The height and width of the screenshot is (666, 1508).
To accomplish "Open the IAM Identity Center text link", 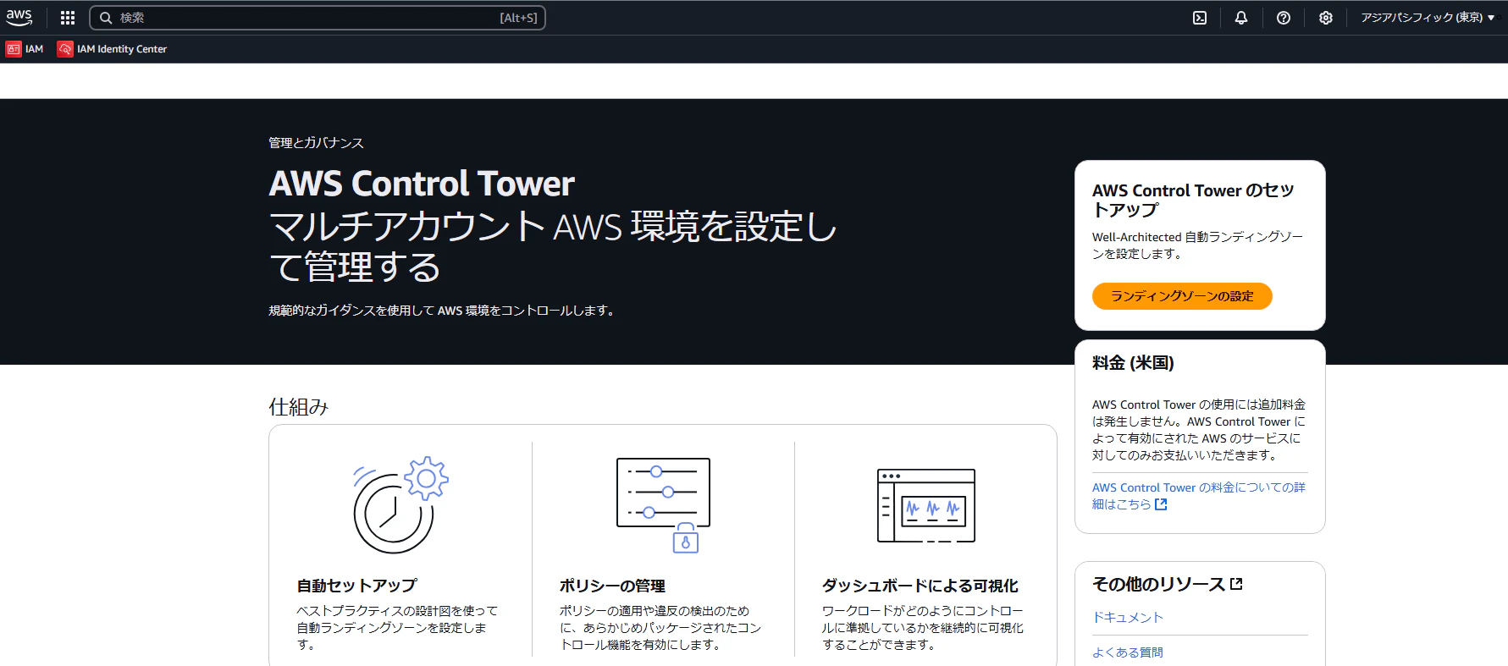I will [122, 49].
